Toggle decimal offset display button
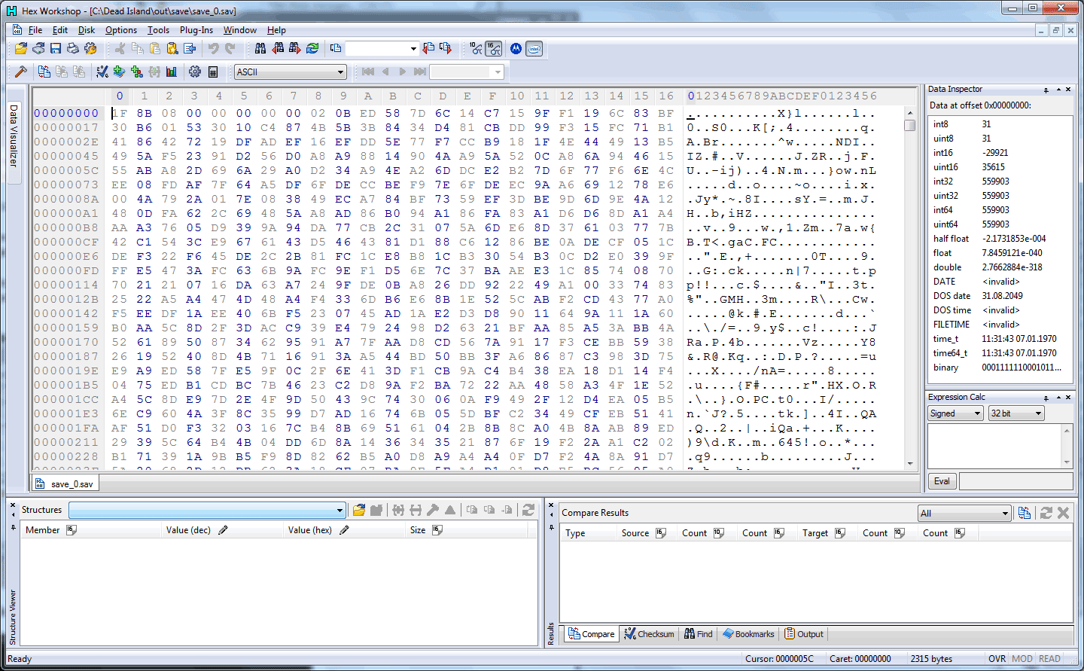Screen dimensions: 1084x671 click(x=476, y=49)
